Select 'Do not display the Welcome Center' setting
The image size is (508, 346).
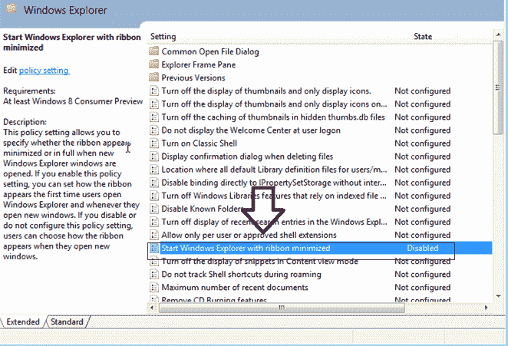[251, 130]
